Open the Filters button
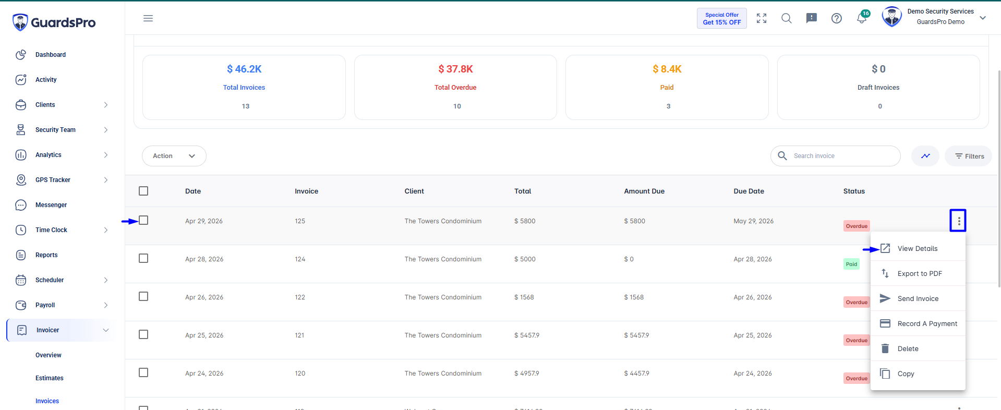 (969, 156)
